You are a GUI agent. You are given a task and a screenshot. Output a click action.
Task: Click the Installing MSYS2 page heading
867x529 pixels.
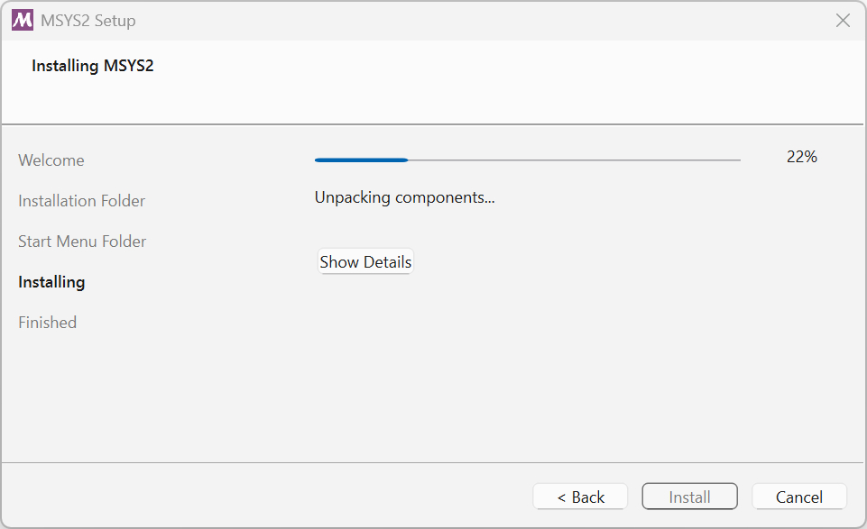pos(92,66)
